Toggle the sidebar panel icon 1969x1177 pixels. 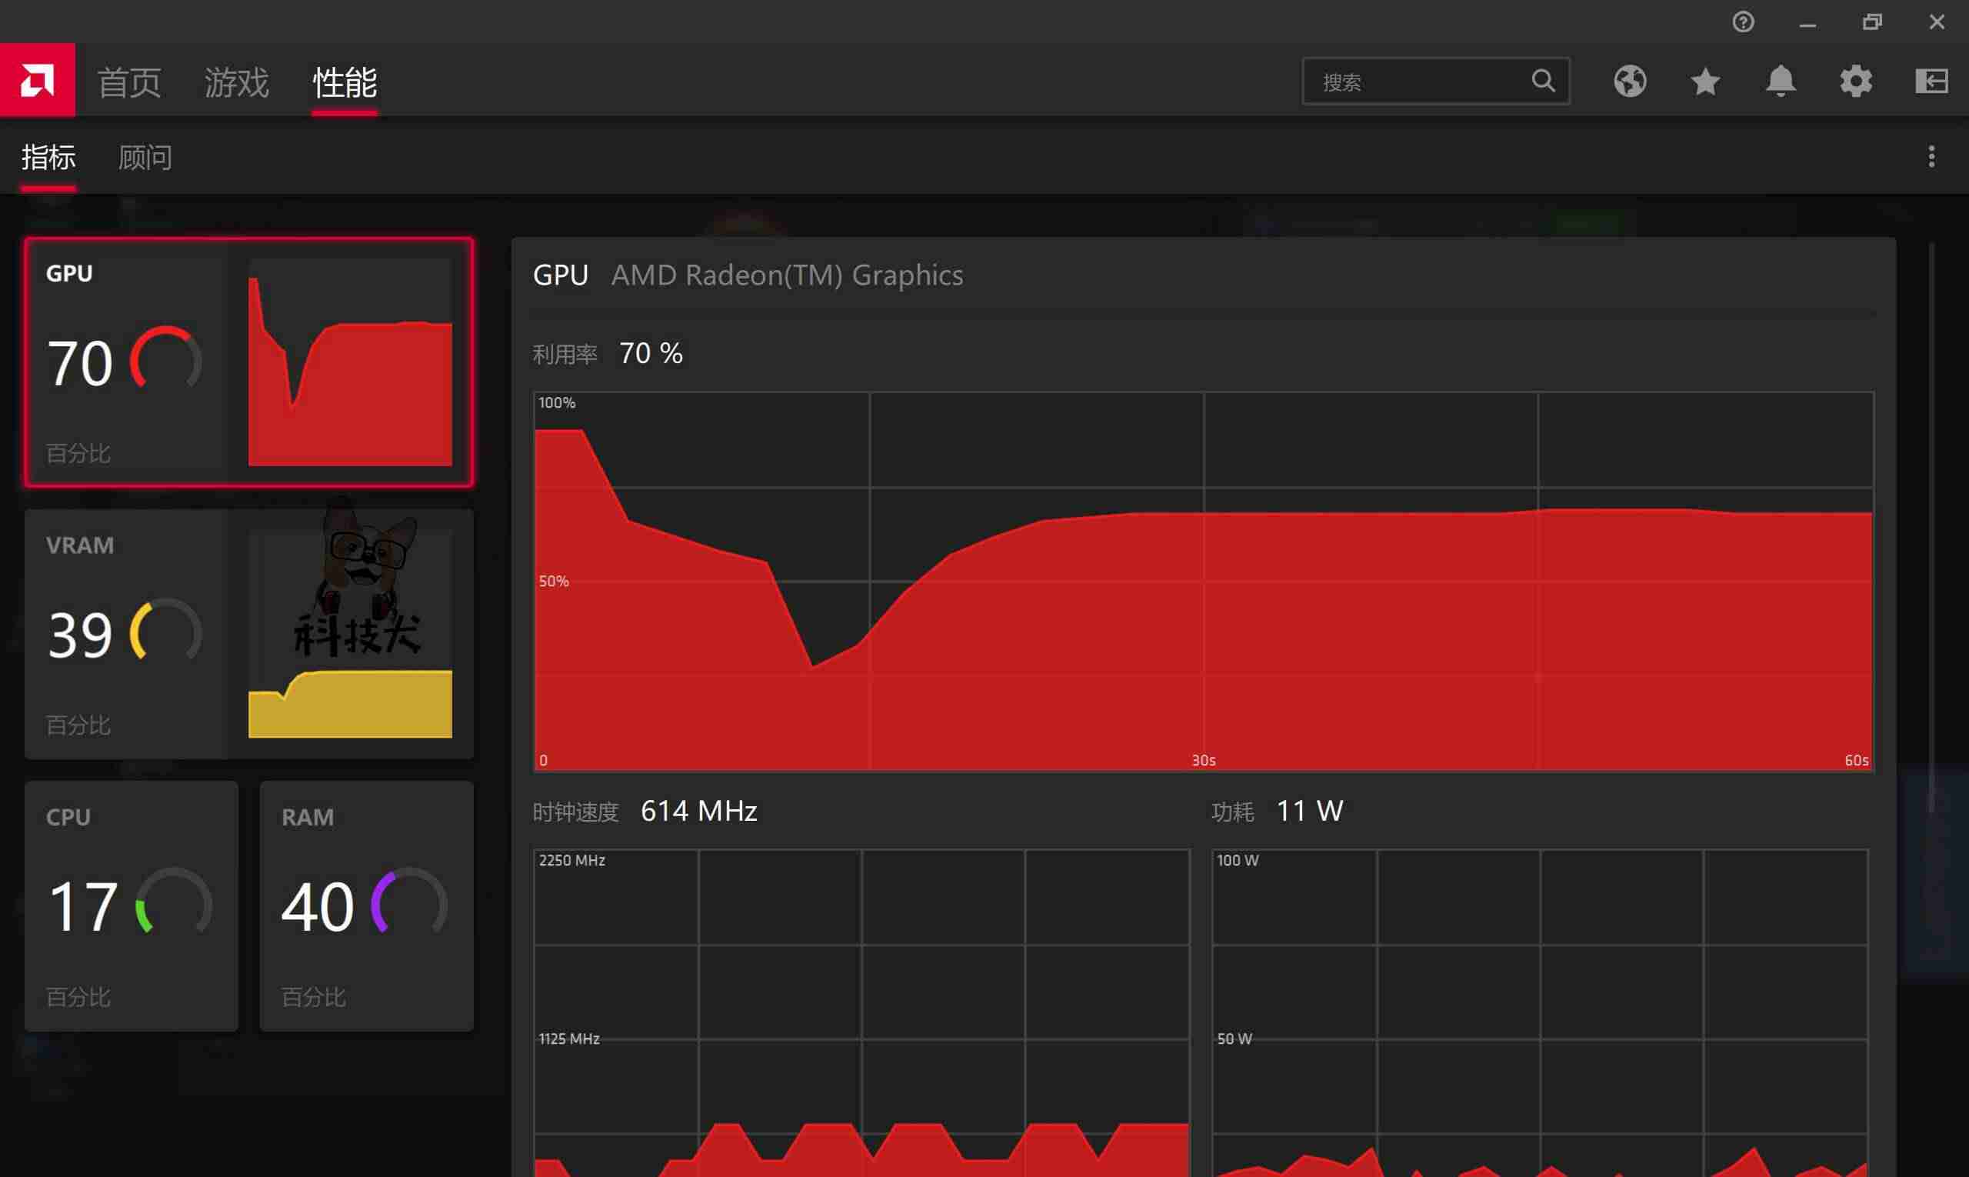1931,81
